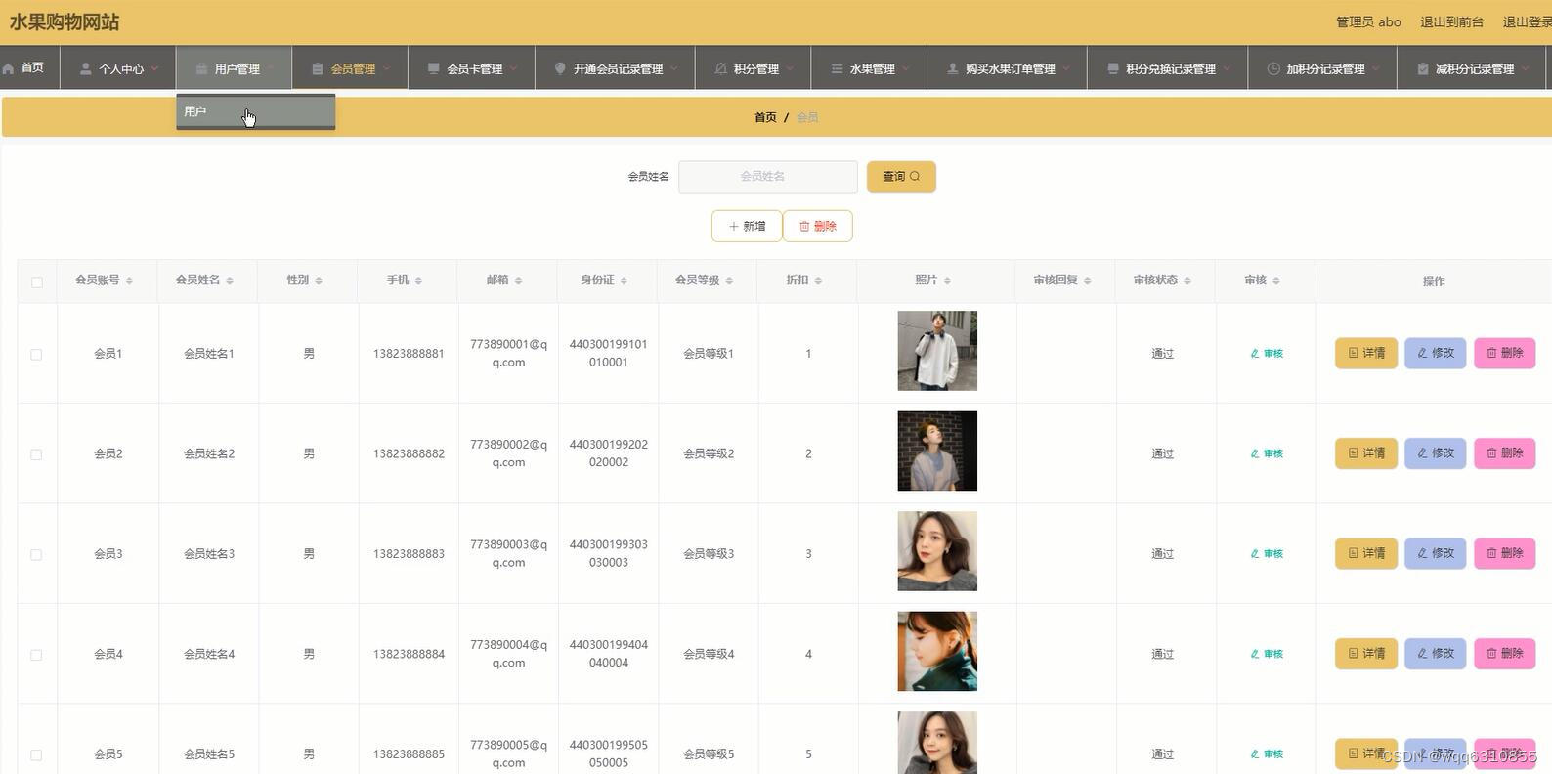The width and height of the screenshot is (1552, 774).
Task: Click the 新增 add button
Action: pos(747,226)
